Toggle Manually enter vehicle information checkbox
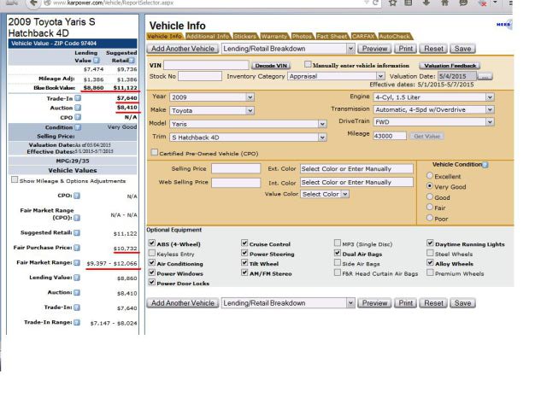 [x=308, y=64]
